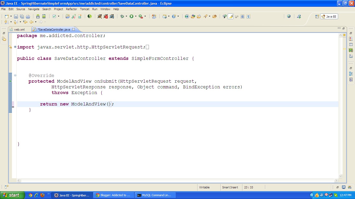Open the Tomcat menu
Image resolution: width=355 pixels, height=199 pixels.
tap(85, 9)
